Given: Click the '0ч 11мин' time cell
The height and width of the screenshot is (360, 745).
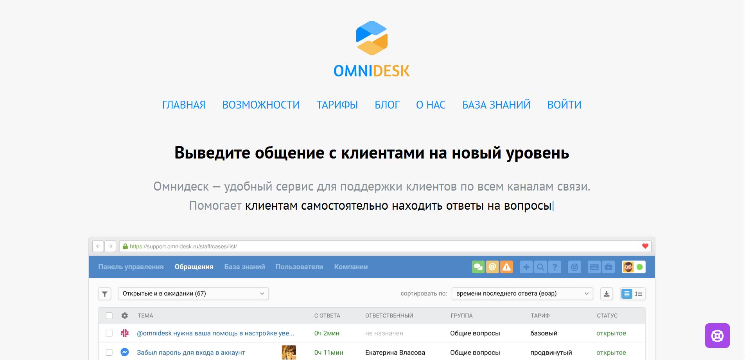Looking at the screenshot, I should 329,353.
